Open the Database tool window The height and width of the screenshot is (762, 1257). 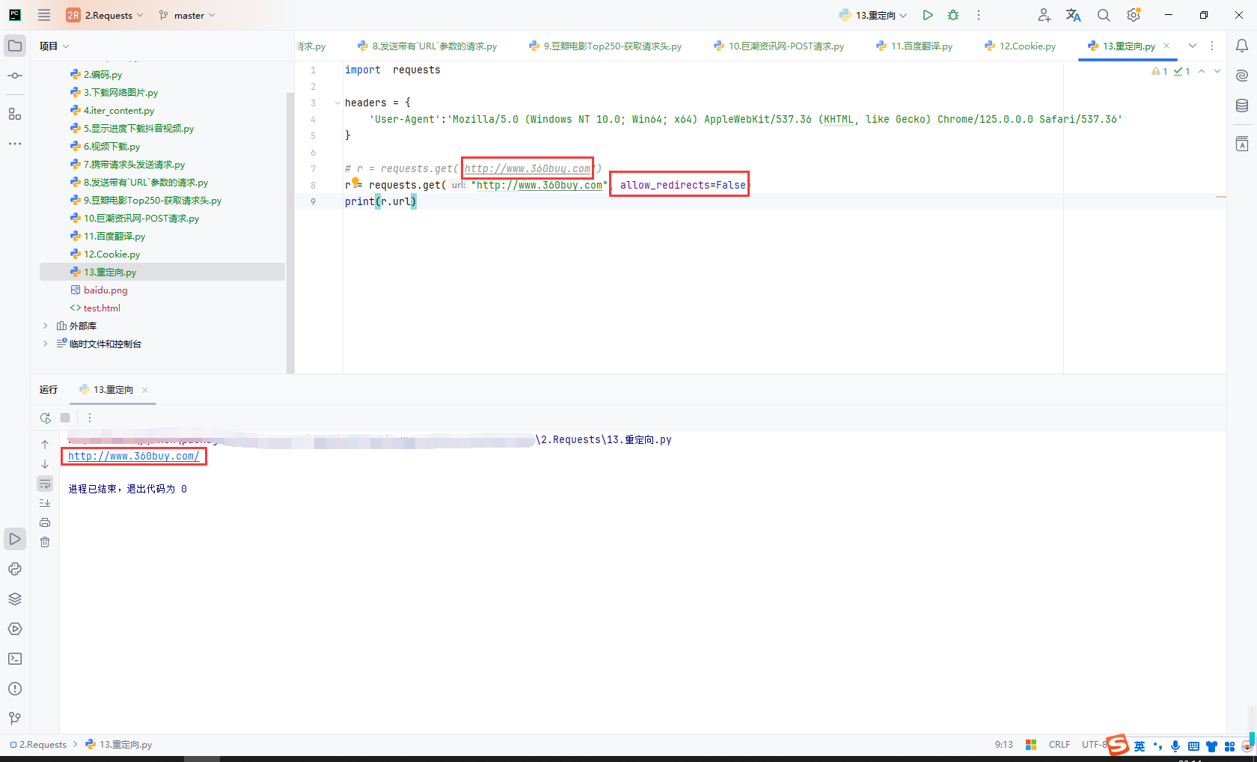coord(1242,106)
